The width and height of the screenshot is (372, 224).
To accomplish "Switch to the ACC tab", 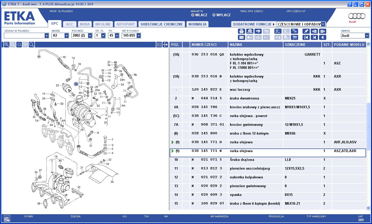I will tap(69, 24).
